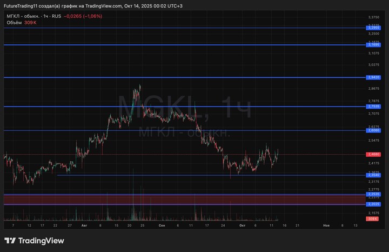
Task: Click the blue 2,6060 price label
Action: click(x=373, y=130)
